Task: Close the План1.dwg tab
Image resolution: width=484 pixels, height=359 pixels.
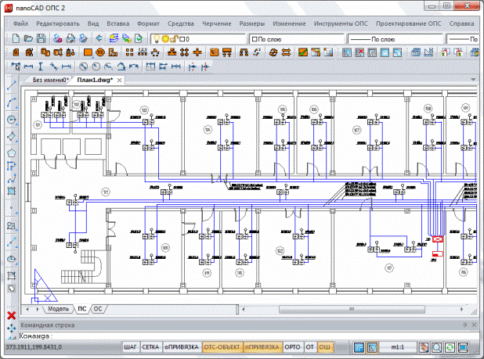Action: (x=120, y=80)
